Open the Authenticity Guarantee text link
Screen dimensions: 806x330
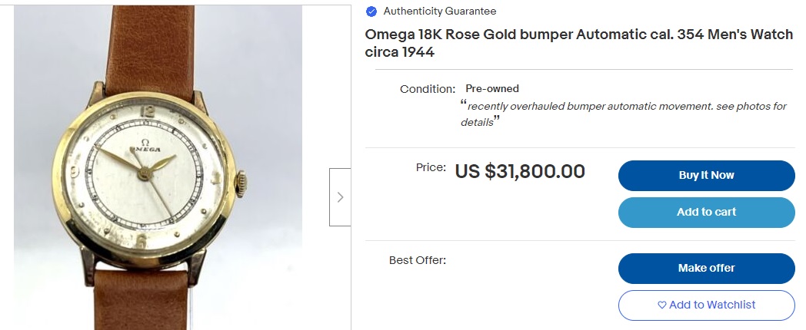(440, 12)
